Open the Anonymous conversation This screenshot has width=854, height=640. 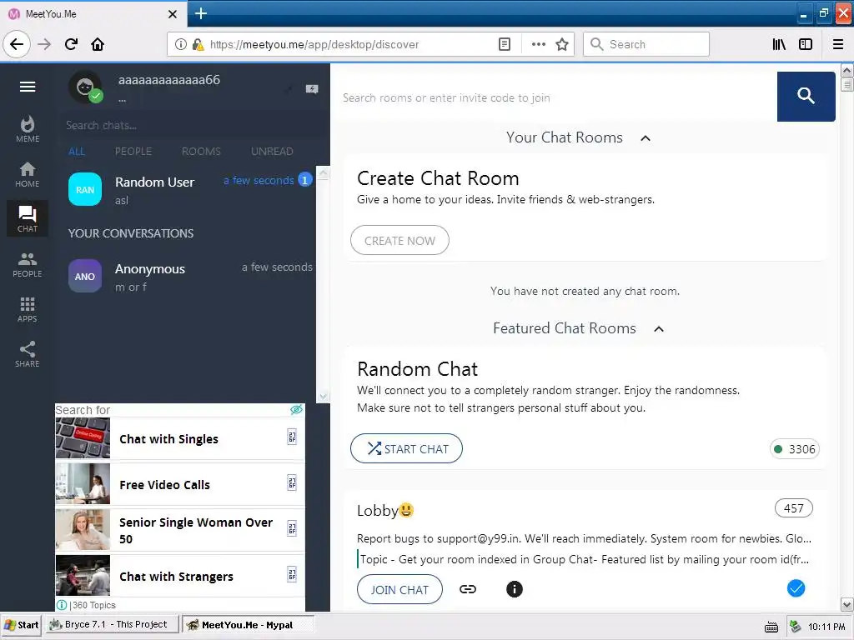point(185,277)
